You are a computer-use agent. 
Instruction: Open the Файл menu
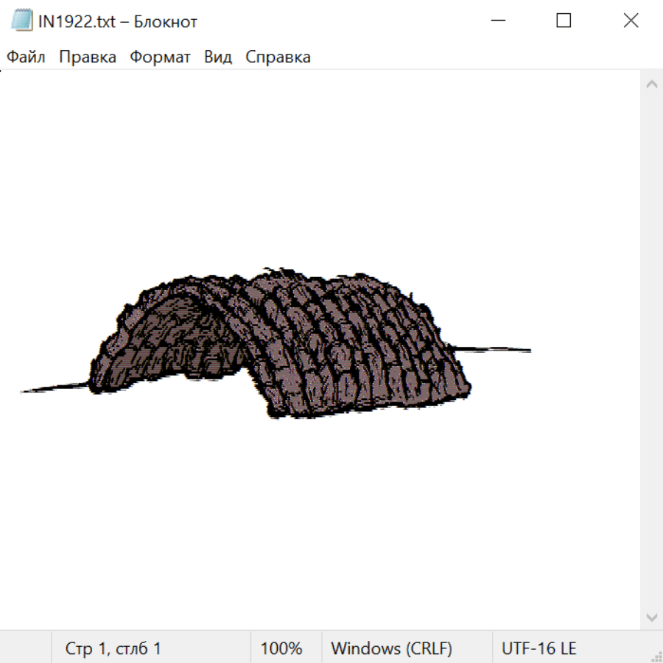click(x=26, y=57)
